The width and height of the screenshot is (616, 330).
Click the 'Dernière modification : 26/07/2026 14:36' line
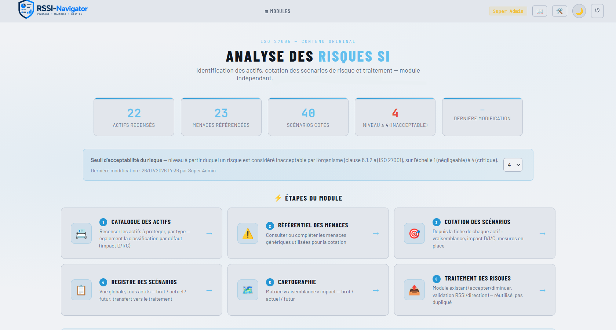click(x=153, y=170)
